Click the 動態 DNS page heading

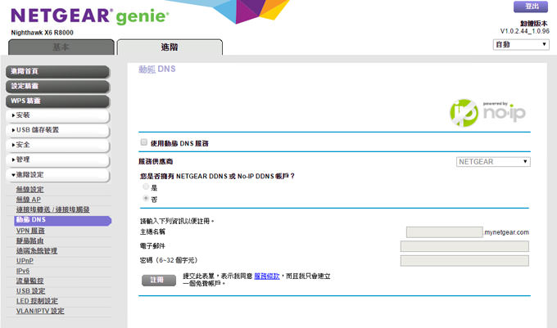157,70
